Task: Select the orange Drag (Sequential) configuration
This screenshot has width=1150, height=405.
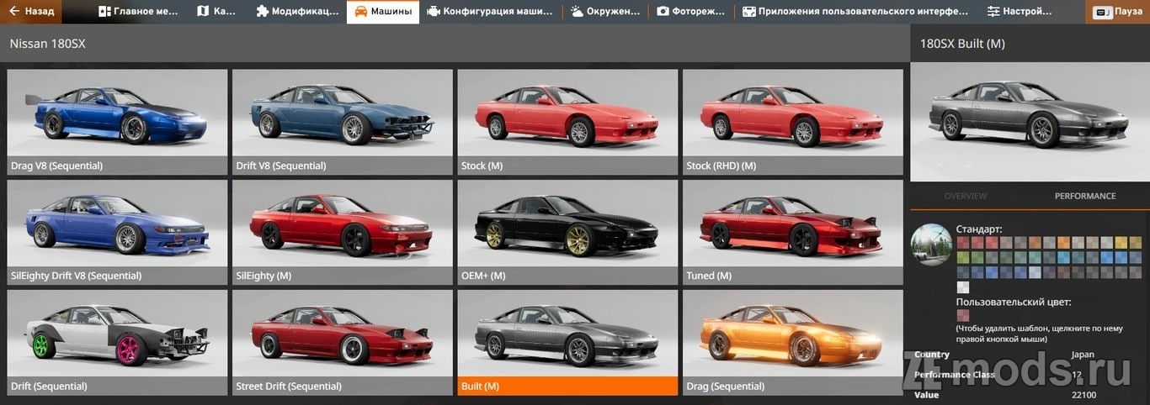Action: [793, 343]
